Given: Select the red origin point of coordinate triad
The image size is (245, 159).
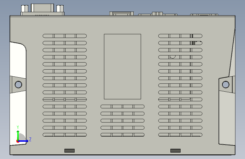Looking at the screenshot, I should click(x=18, y=141).
